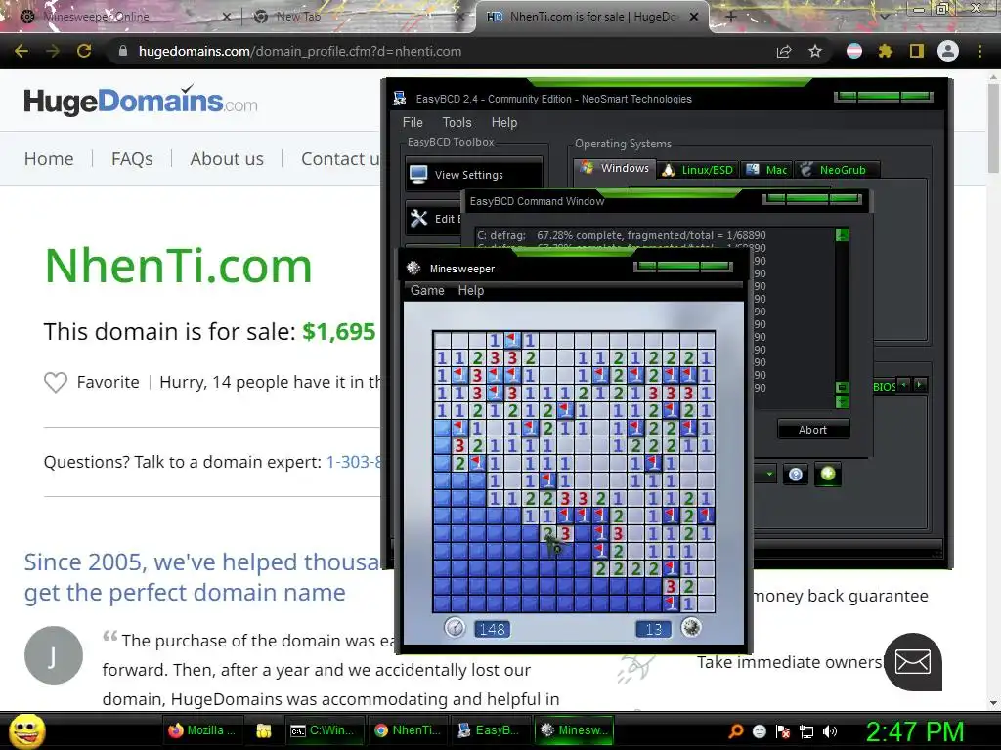Click the volume speaker tray icon

tap(830, 731)
